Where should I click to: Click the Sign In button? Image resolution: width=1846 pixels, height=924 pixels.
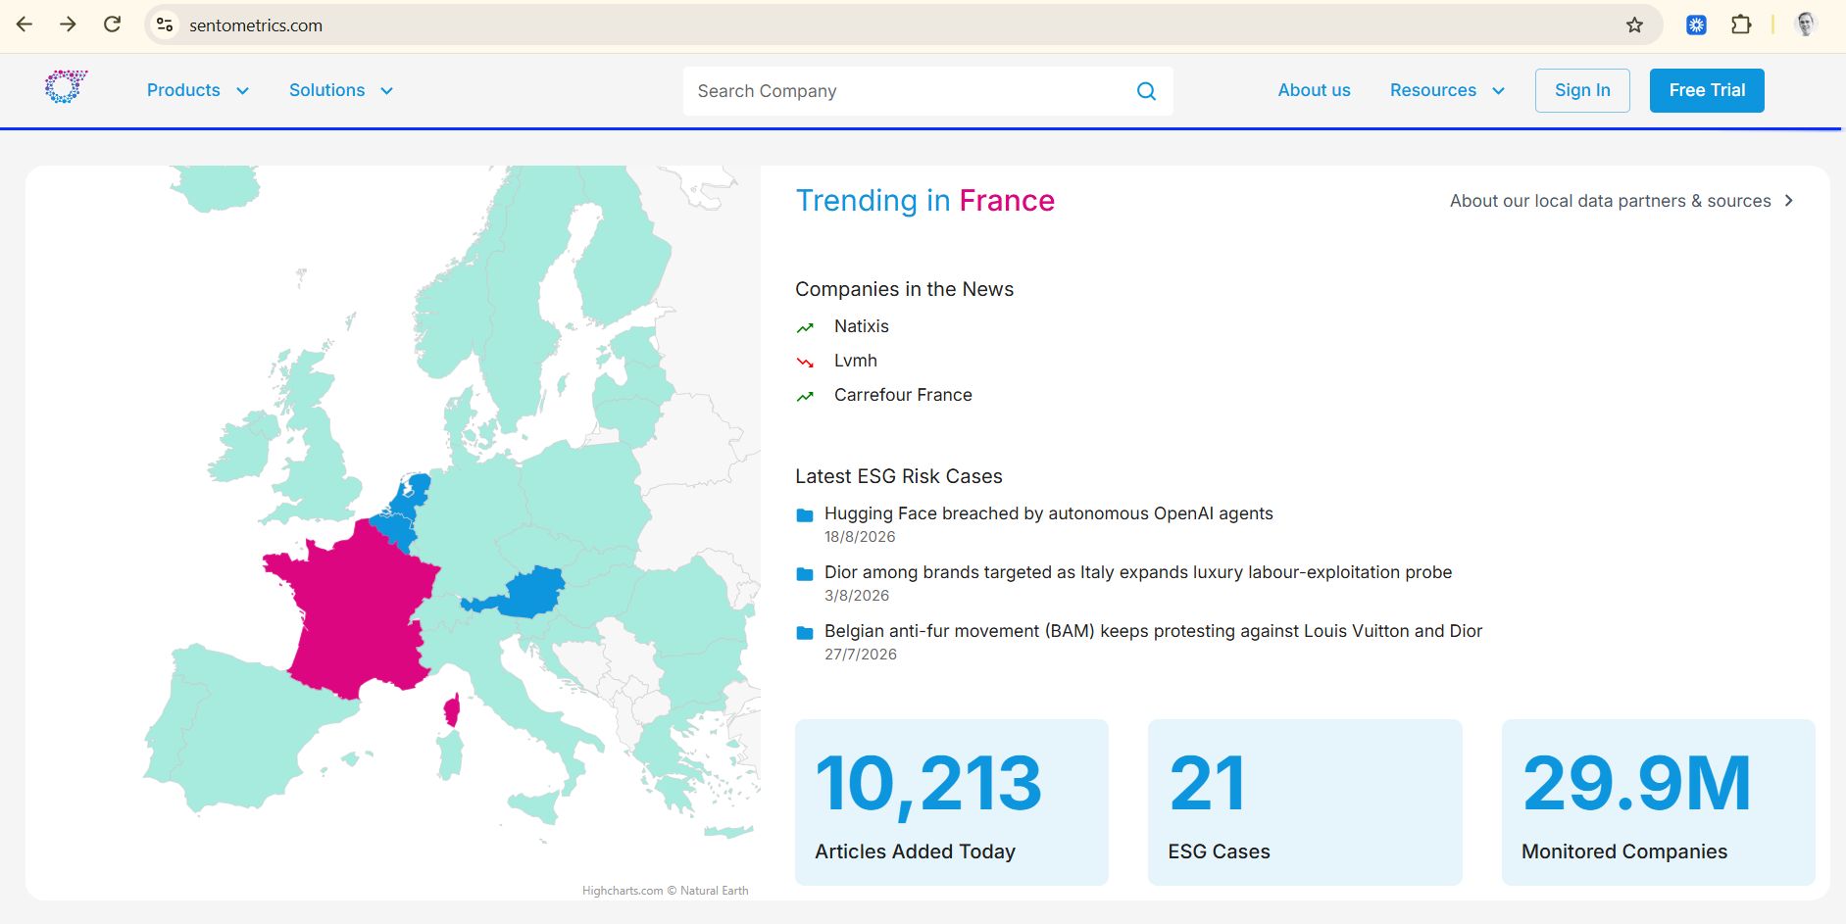click(x=1582, y=90)
